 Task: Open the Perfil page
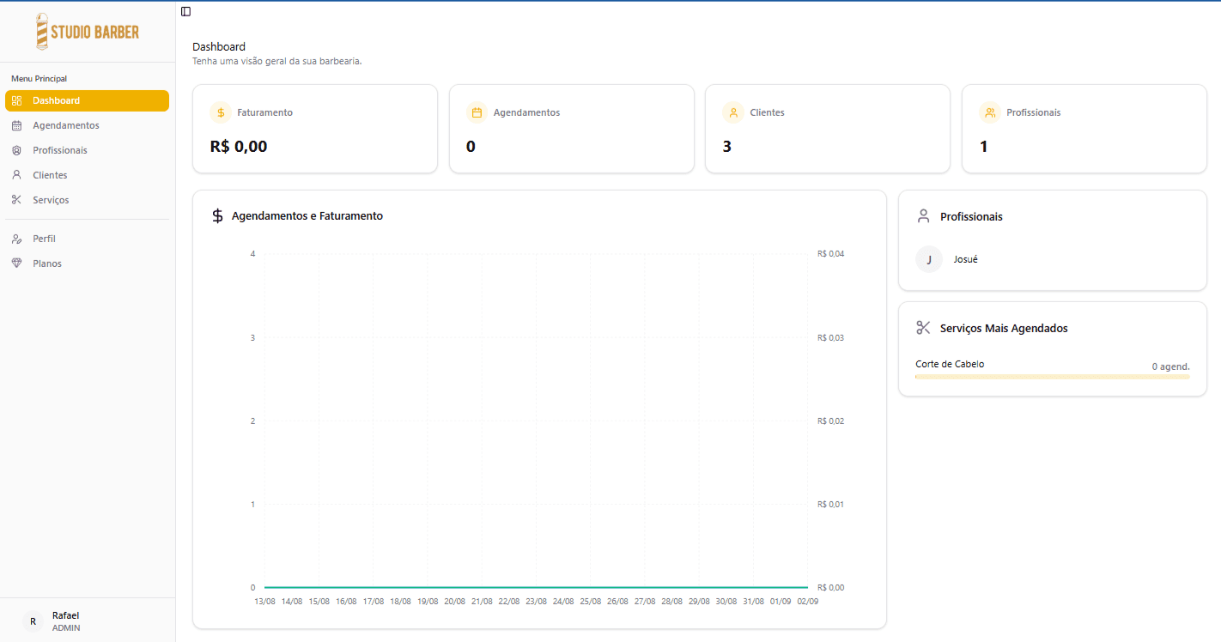(x=44, y=239)
